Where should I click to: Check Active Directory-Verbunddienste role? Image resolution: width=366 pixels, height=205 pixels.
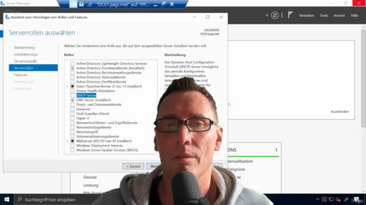(73, 77)
